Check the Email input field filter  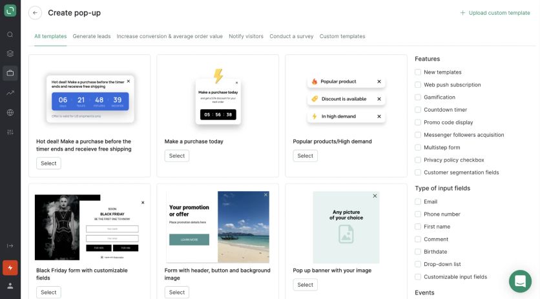418,201
